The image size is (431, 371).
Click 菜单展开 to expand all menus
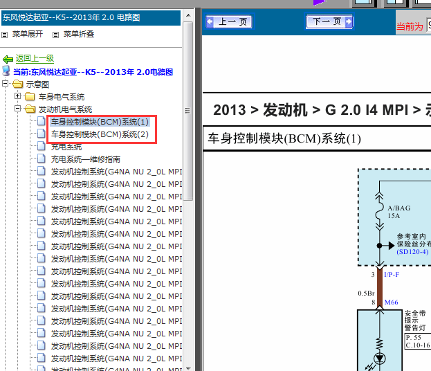pos(28,34)
